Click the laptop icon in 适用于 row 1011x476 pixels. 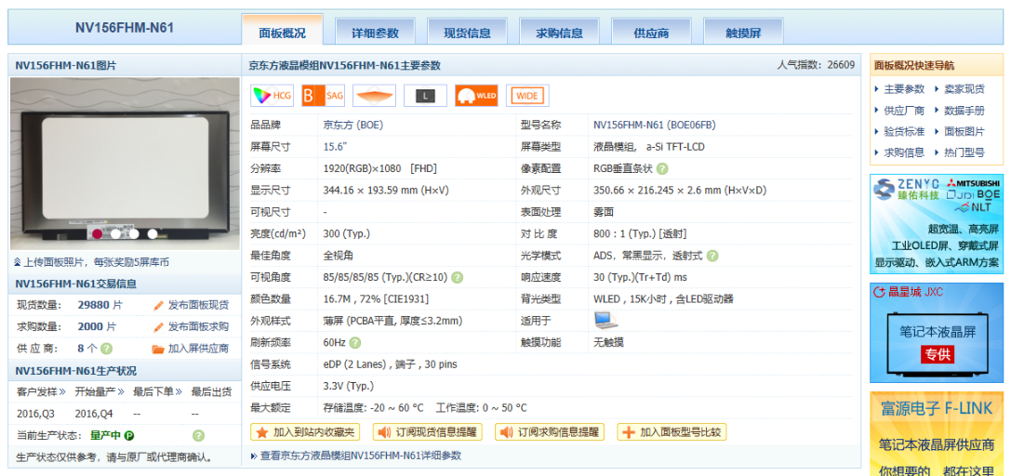[x=605, y=320]
